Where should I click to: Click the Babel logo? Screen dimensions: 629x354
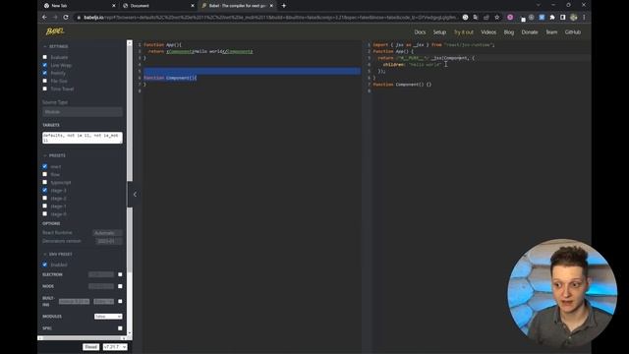(x=55, y=31)
